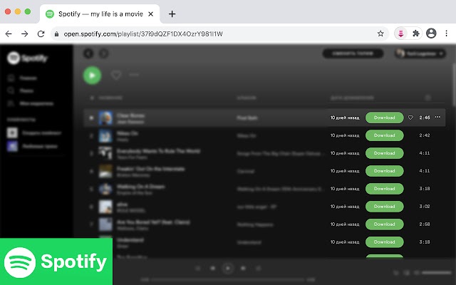Like the first track via its heart icon

point(410,118)
